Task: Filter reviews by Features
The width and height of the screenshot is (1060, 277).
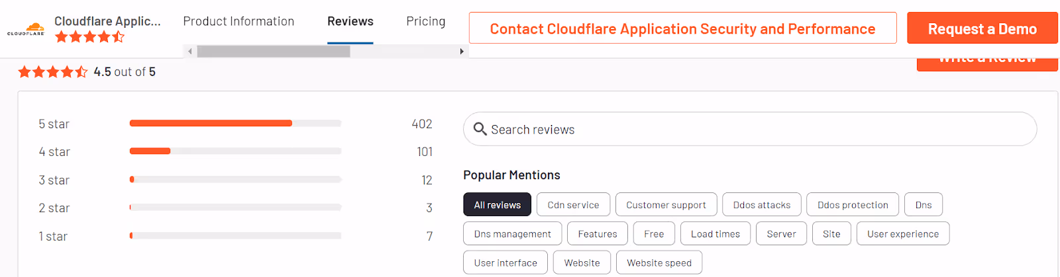Action: point(598,234)
